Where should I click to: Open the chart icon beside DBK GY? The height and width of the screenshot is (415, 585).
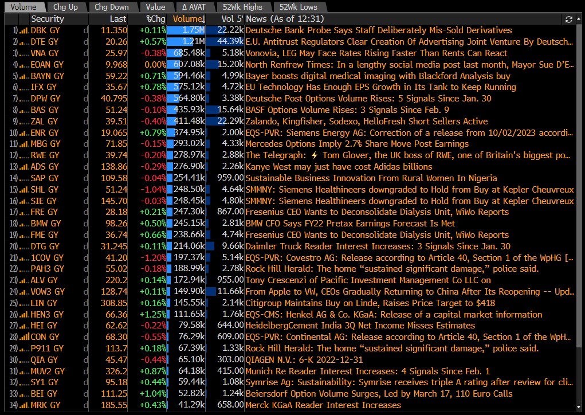tap(24, 30)
